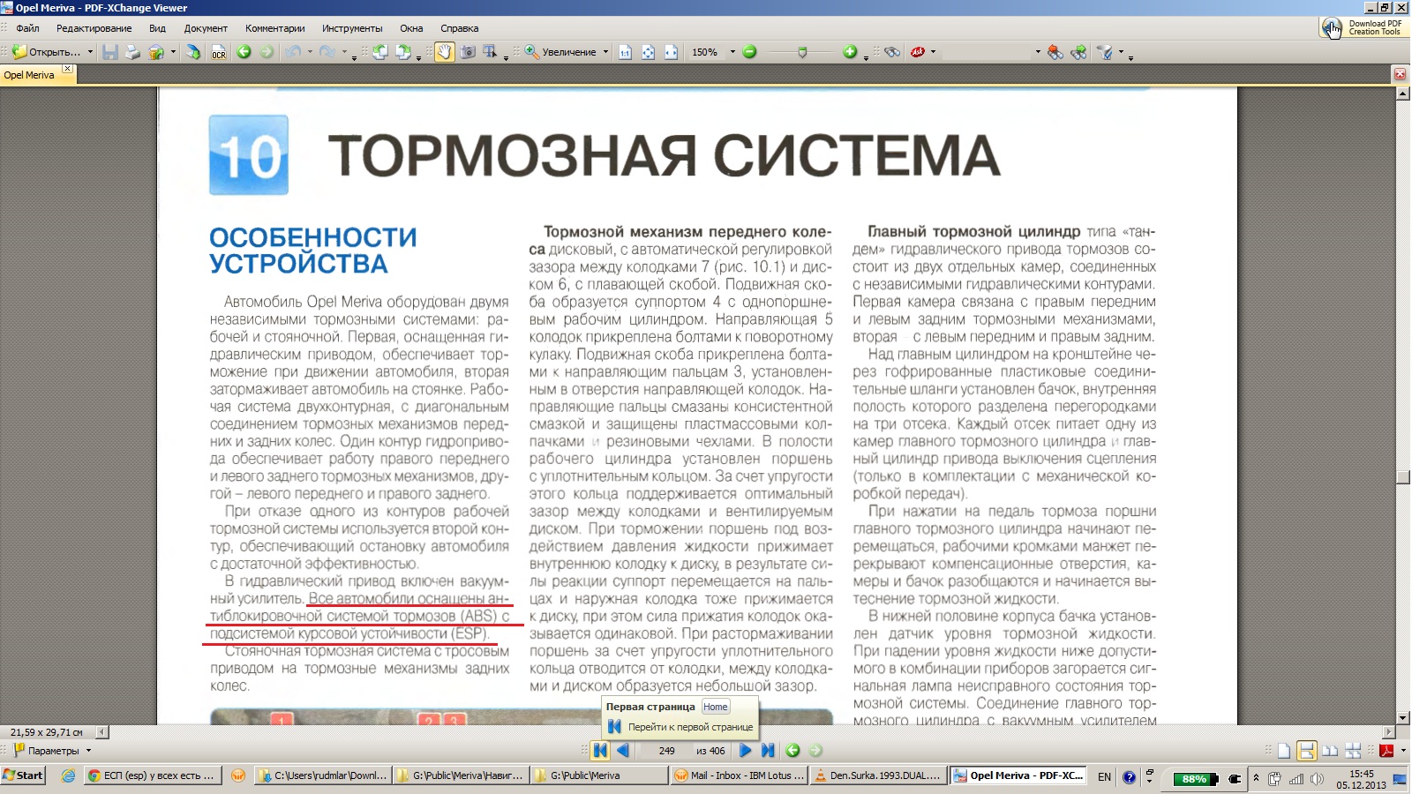Image resolution: width=1412 pixels, height=794 pixels.
Task: Click the zoom slider handle
Action: pyautogui.click(x=802, y=52)
